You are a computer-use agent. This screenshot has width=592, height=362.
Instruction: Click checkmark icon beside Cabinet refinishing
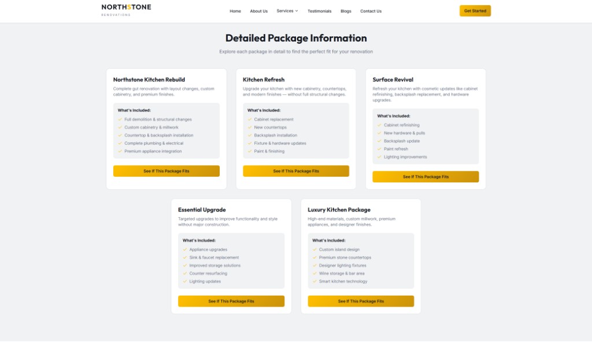pos(379,125)
